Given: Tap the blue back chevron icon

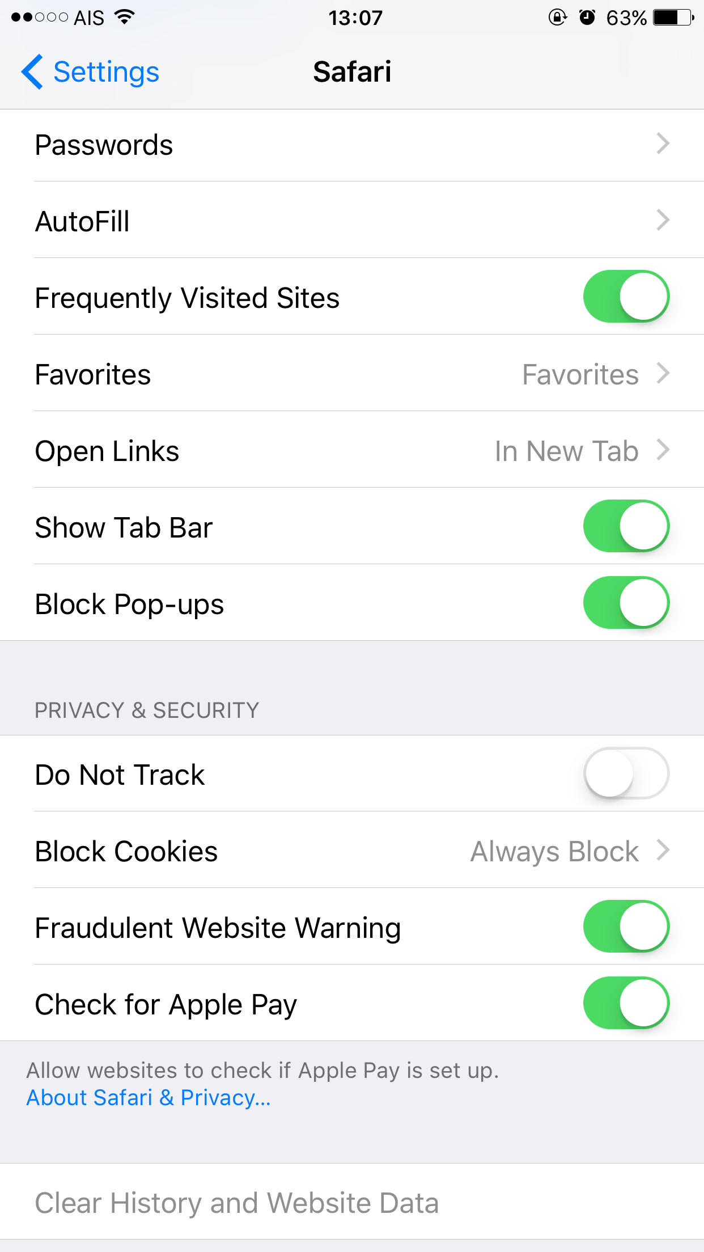Looking at the screenshot, I should pyautogui.click(x=32, y=72).
